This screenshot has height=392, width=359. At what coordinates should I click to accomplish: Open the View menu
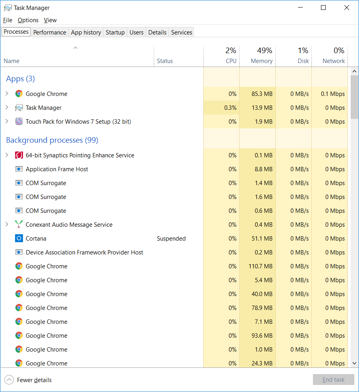(50, 20)
